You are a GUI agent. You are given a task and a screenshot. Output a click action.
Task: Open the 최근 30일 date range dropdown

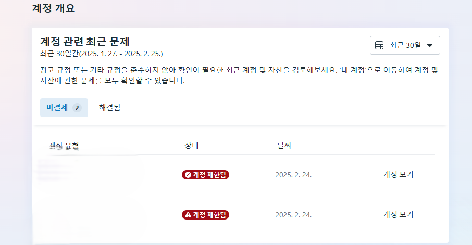pyautogui.click(x=405, y=45)
